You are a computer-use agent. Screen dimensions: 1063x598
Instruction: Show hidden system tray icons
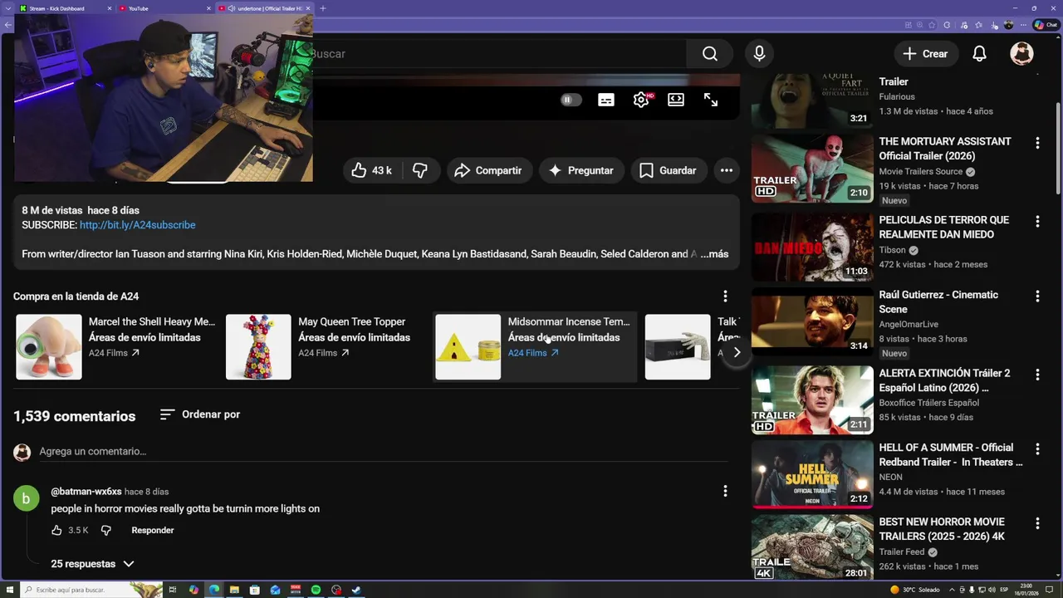(x=952, y=590)
